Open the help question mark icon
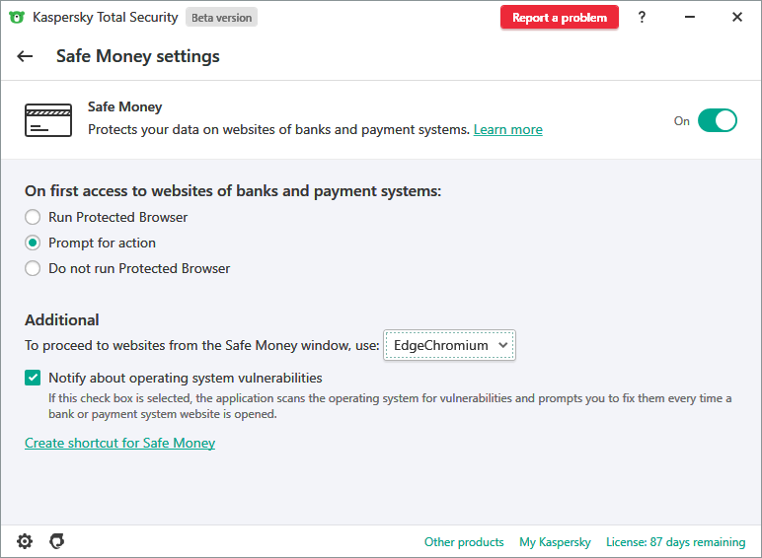Screen dimensions: 762x558 (642, 17)
